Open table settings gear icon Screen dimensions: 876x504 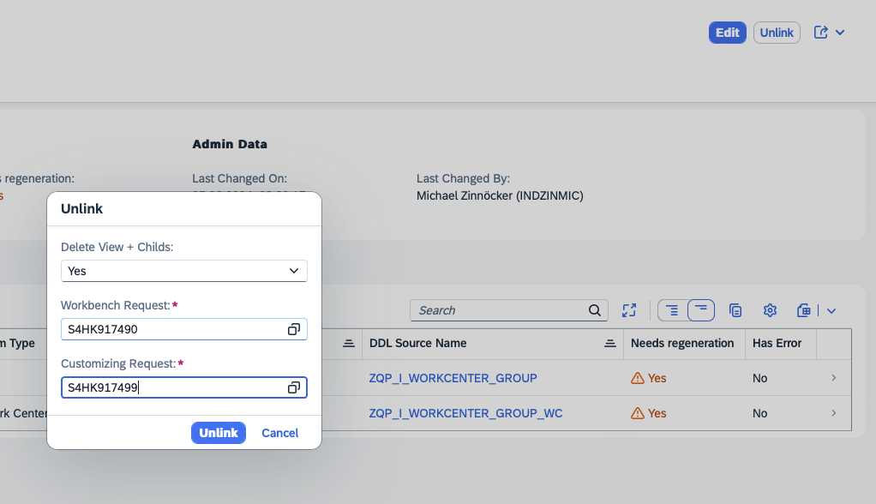point(770,310)
